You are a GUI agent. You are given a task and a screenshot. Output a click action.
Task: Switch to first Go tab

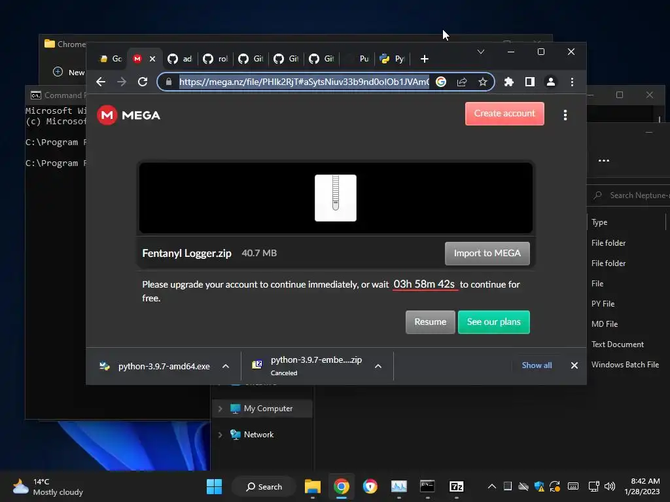coord(110,59)
